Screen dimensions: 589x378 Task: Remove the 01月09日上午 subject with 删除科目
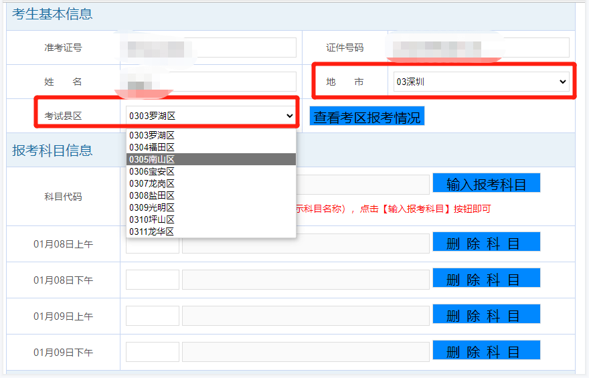(x=486, y=314)
